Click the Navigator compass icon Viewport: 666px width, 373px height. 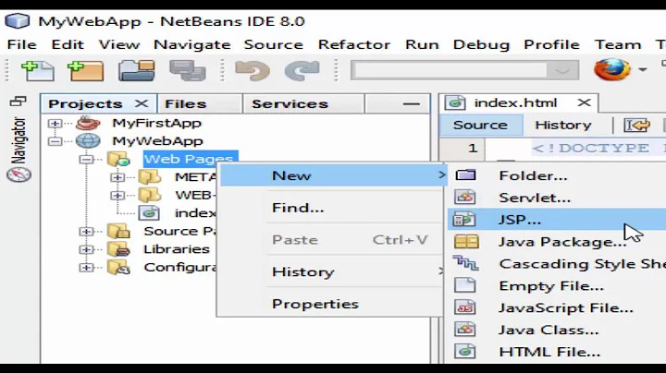click(x=18, y=174)
